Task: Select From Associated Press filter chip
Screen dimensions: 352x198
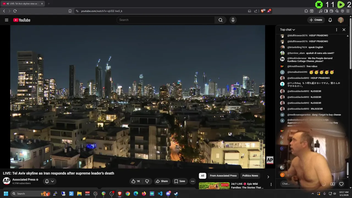Action: tap(223, 176)
